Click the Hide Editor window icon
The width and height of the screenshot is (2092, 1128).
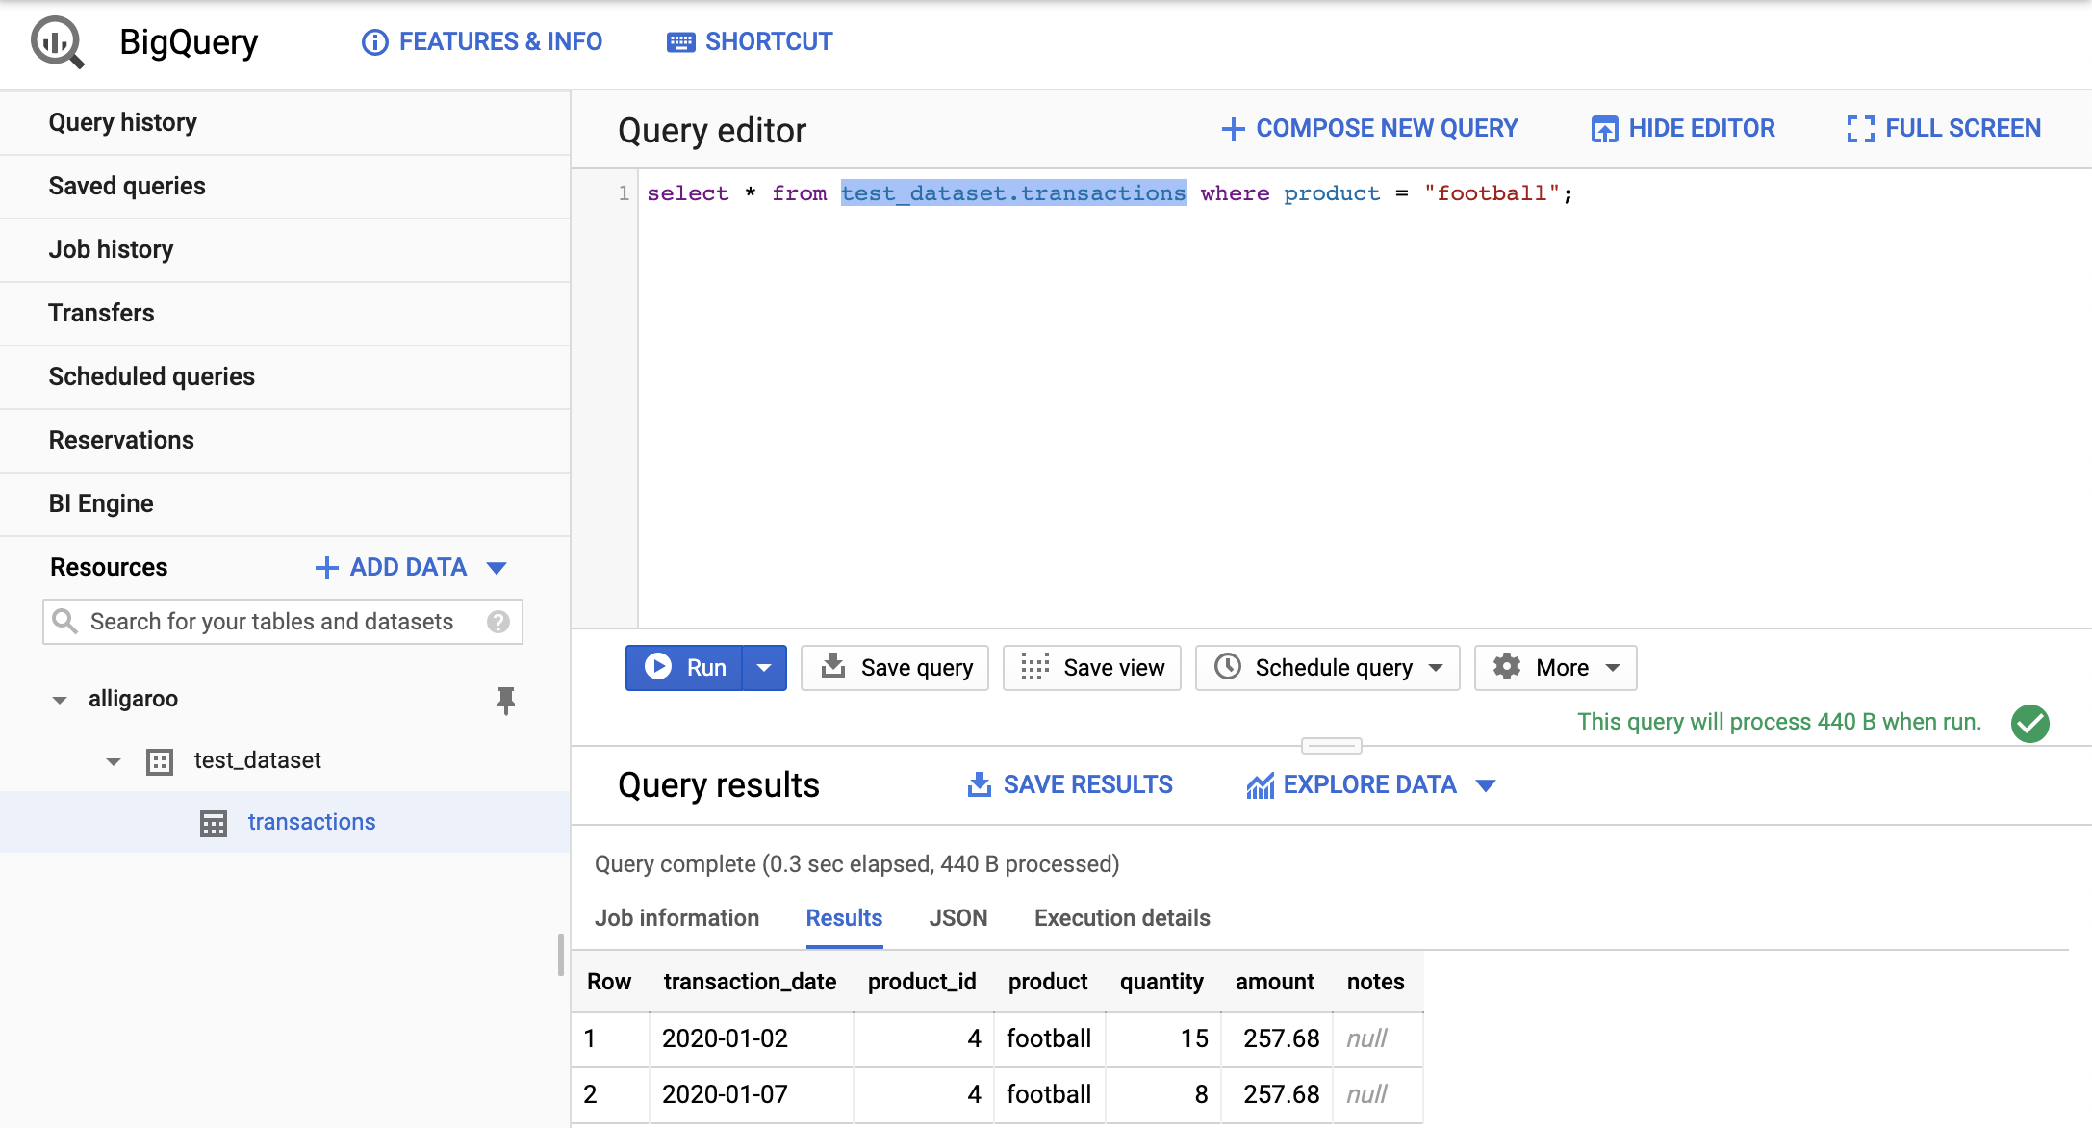(1604, 129)
